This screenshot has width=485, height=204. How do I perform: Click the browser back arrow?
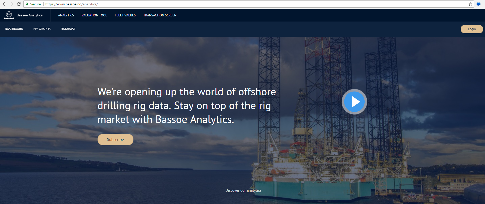click(x=4, y=4)
